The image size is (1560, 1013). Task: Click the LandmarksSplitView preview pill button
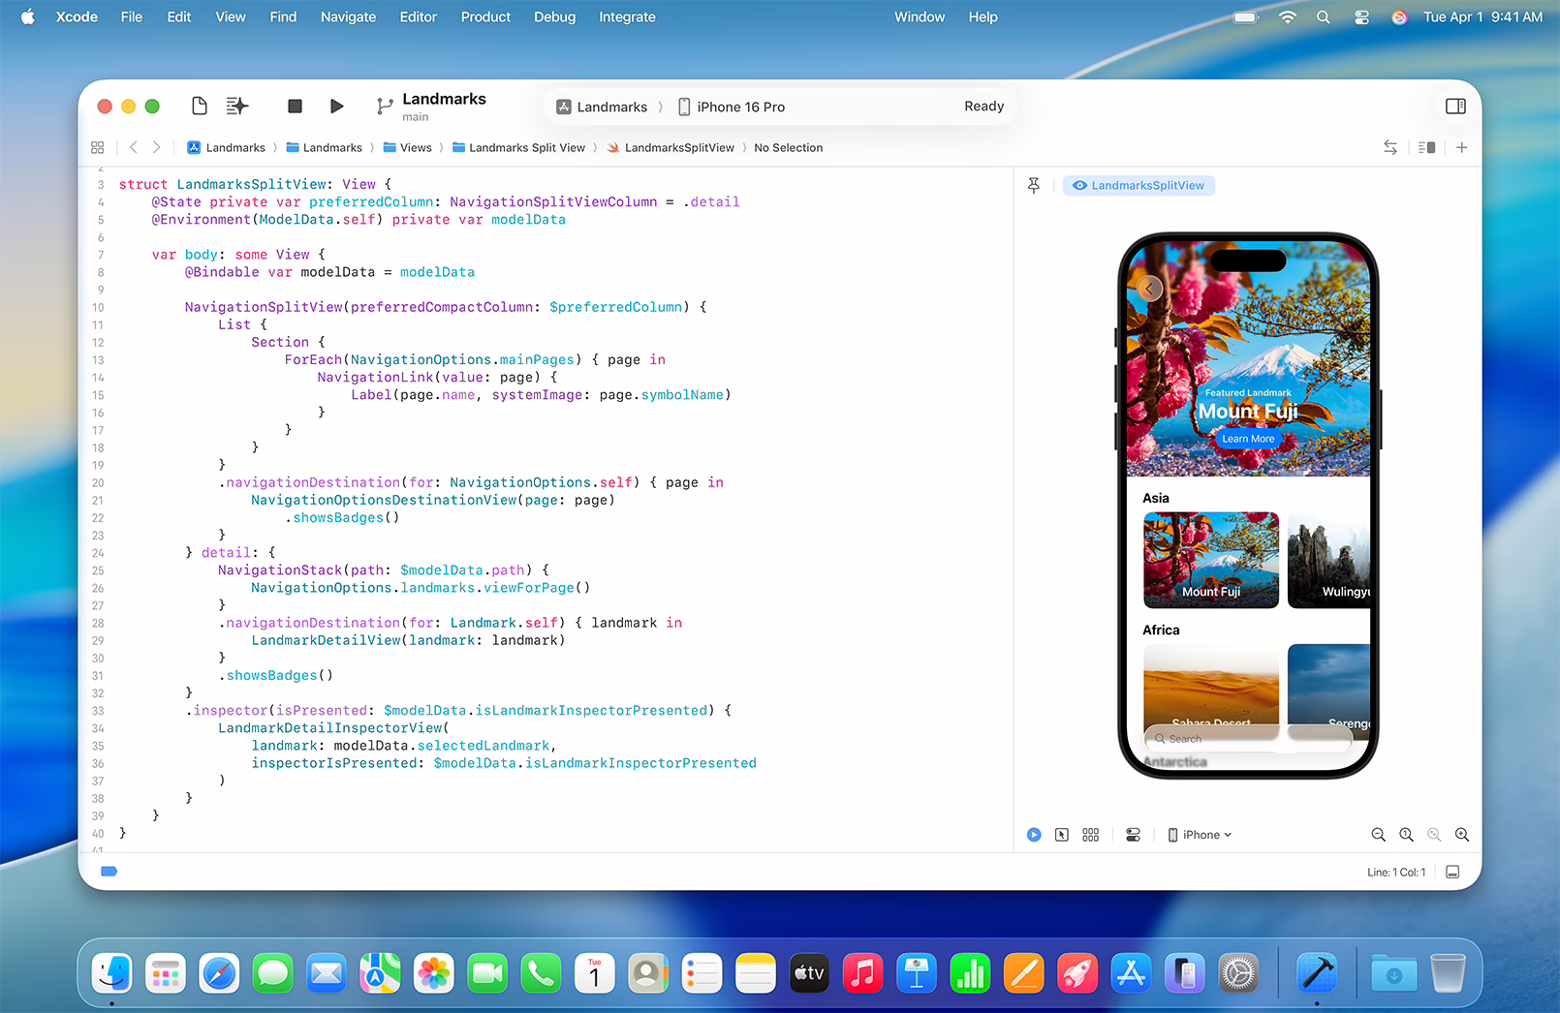1139,185
